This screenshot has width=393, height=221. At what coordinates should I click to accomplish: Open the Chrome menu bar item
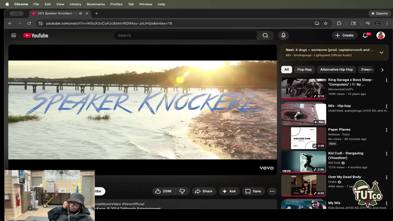click(21, 4)
